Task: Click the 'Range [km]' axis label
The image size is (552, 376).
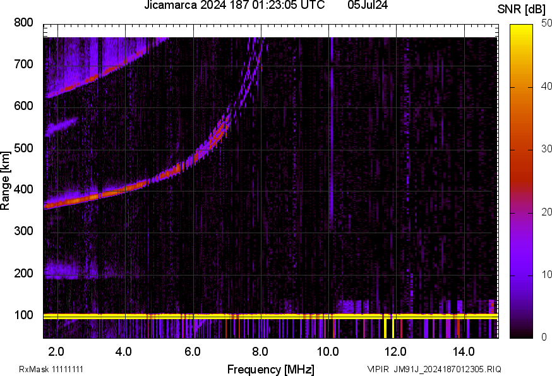Action: click(5, 181)
